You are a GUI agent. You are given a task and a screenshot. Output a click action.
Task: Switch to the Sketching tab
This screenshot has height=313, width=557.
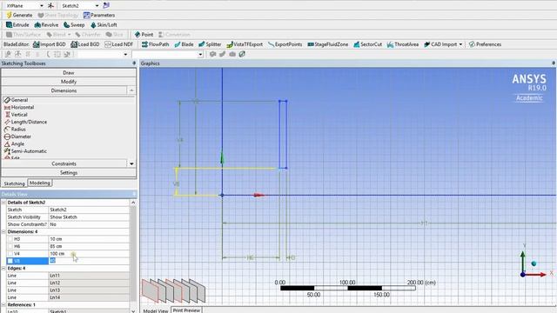coord(14,183)
